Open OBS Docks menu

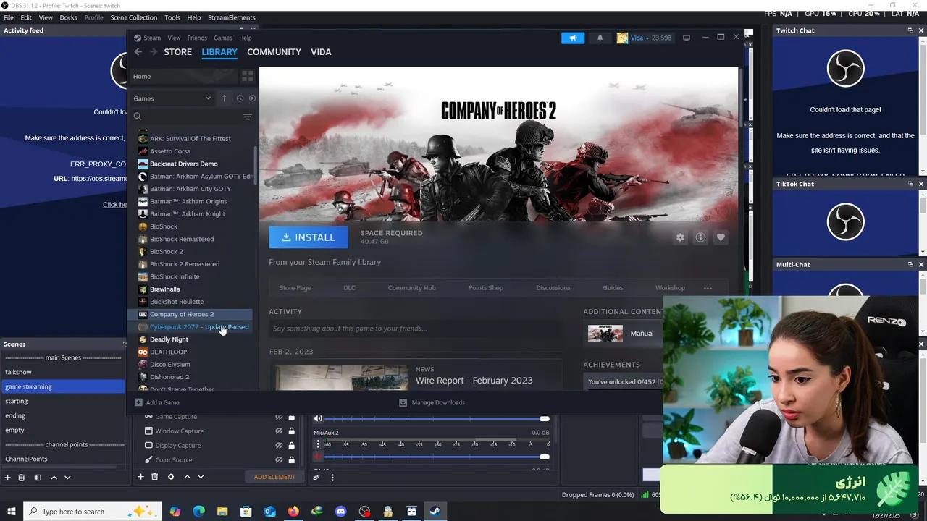[68, 17]
